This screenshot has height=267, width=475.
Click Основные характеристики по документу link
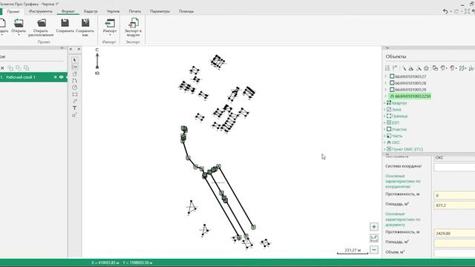point(403,220)
